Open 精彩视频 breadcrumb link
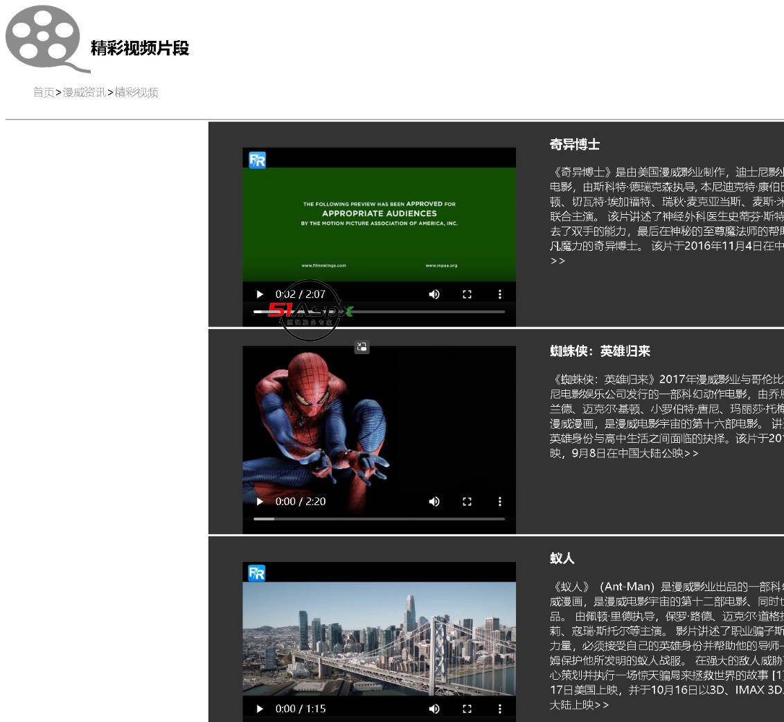 136,93
